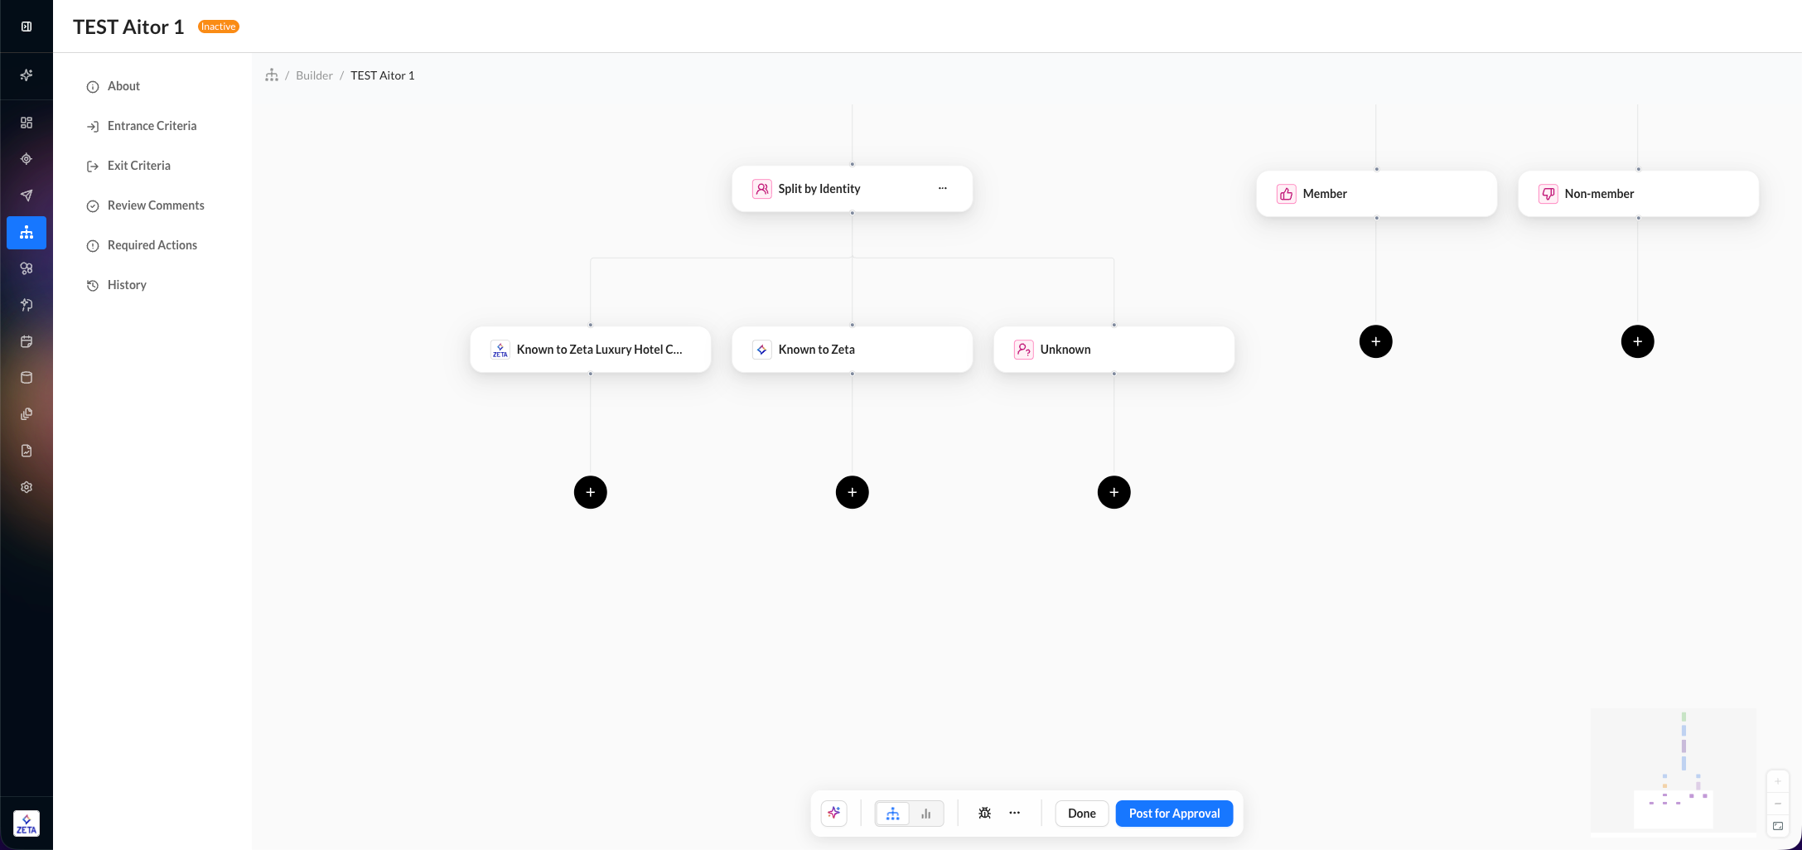Open Review Comments
The width and height of the screenshot is (1802, 850).
point(145,205)
